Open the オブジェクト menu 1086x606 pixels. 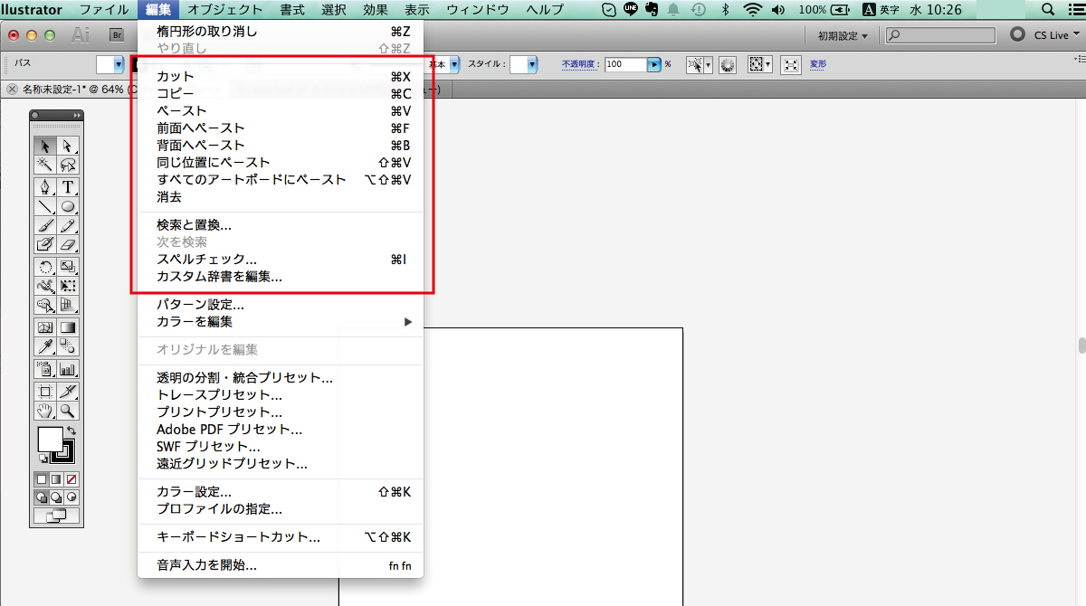click(225, 10)
